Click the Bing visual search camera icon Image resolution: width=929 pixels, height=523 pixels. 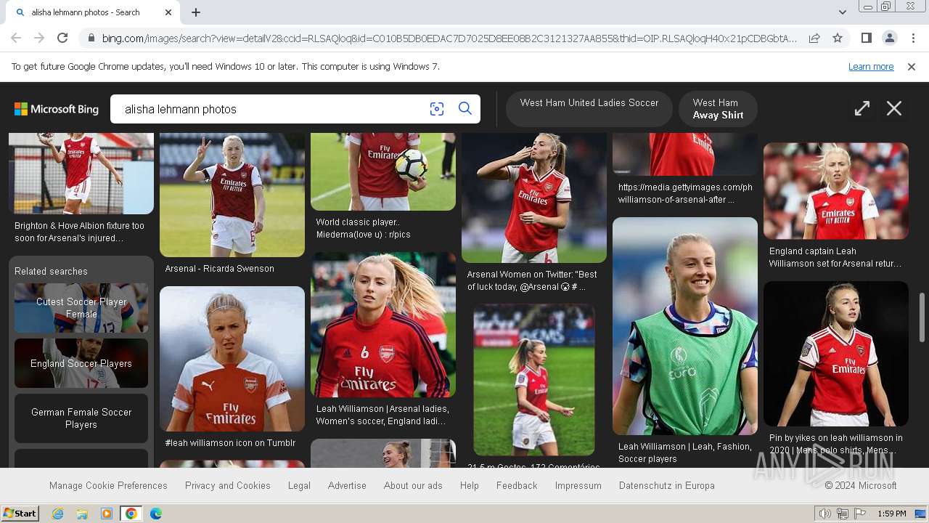click(x=437, y=109)
